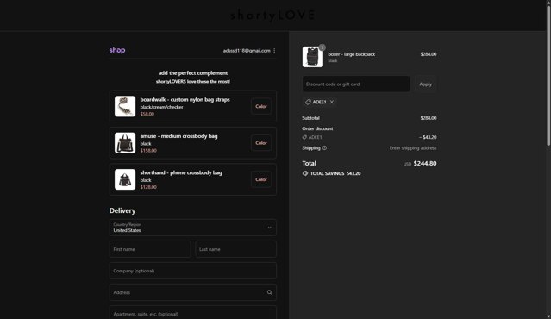Open the account options menu beside the email
This screenshot has width=551, height=319.
tap(274, 51)
